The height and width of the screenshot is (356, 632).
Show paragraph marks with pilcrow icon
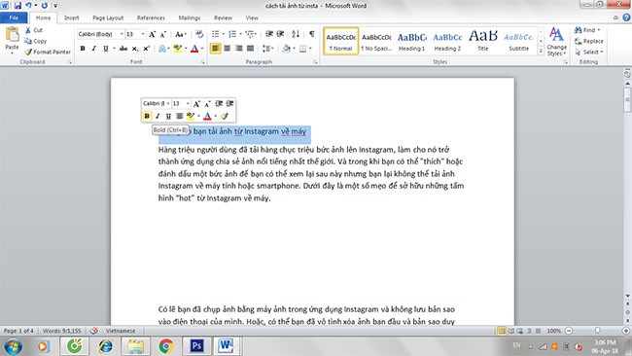click(x=311, y=34)
